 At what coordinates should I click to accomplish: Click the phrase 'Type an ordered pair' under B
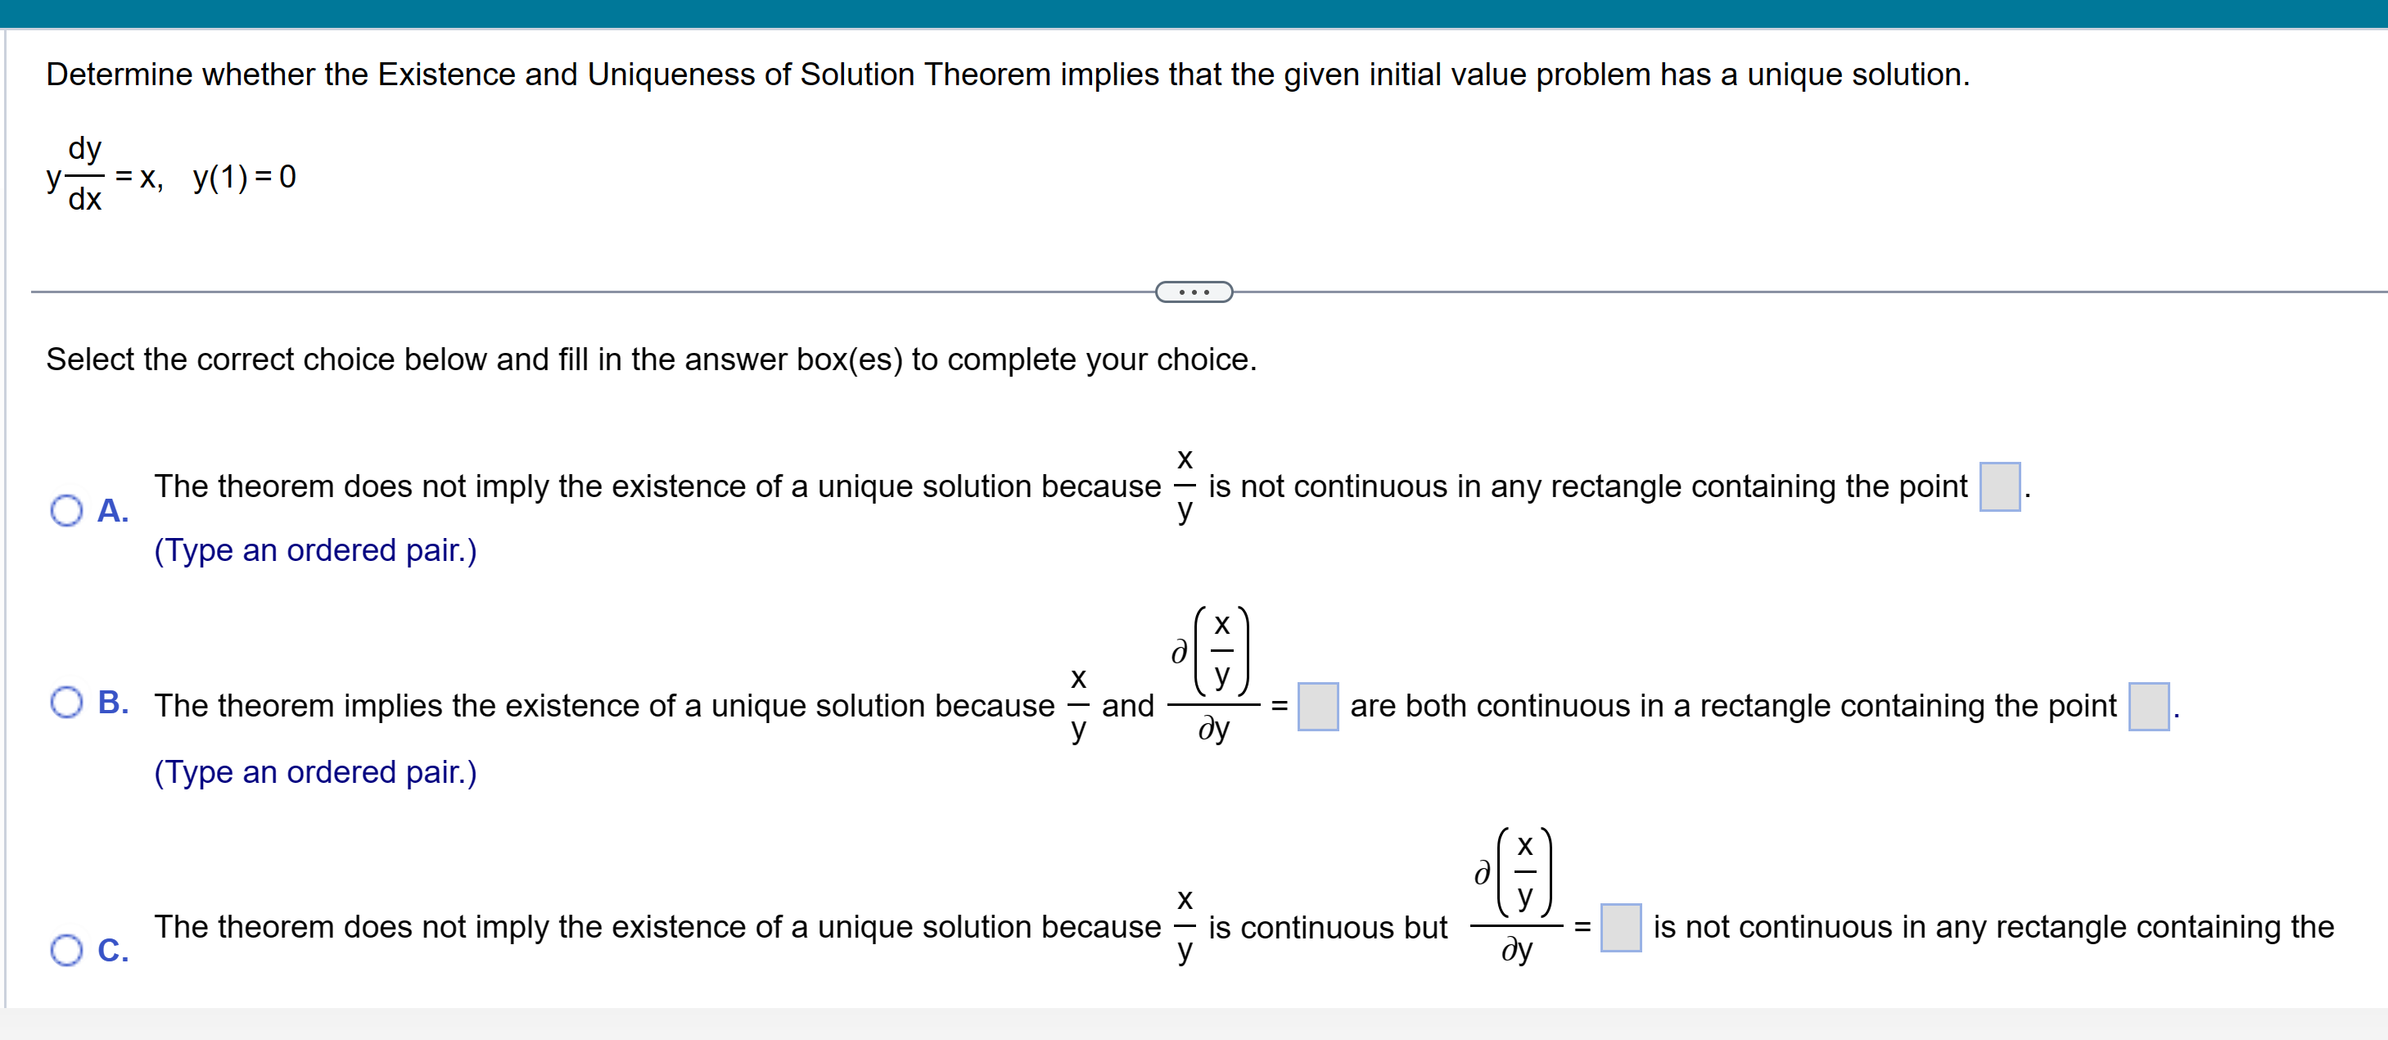(x=315, y=772)
